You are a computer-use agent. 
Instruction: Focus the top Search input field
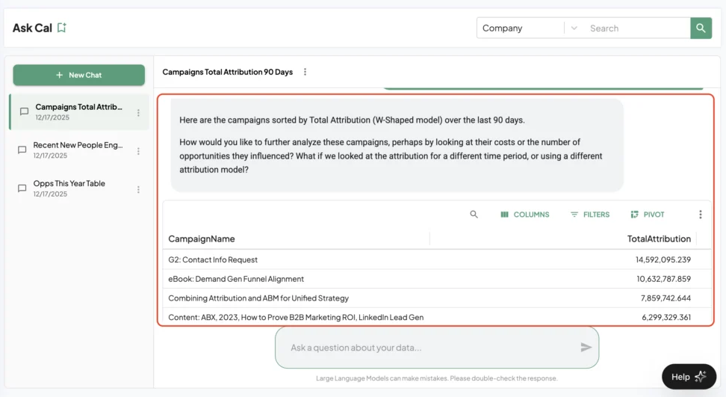[x=639, y=28]
